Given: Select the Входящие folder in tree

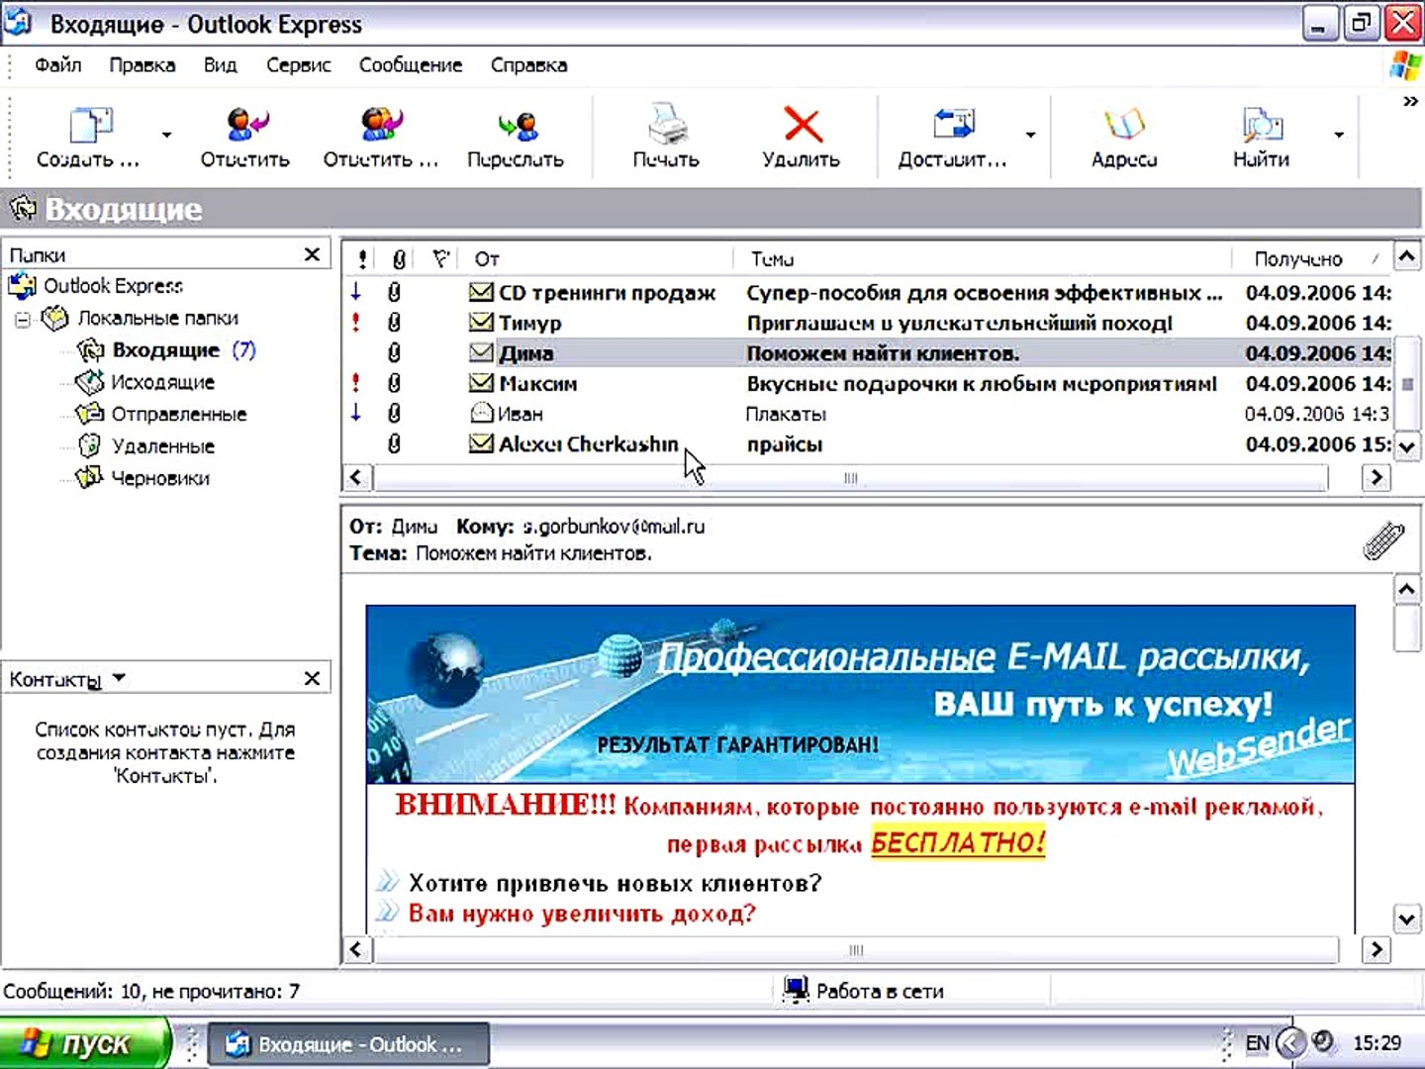Looking at the screenshot, I should tap(166, 350).
